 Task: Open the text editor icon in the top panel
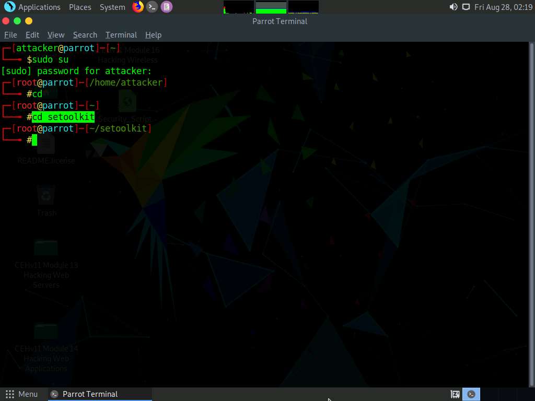coord(167,7)
